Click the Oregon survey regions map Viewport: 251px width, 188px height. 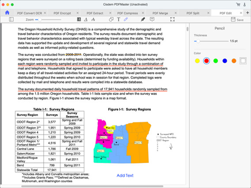click(x=122, y=141)
